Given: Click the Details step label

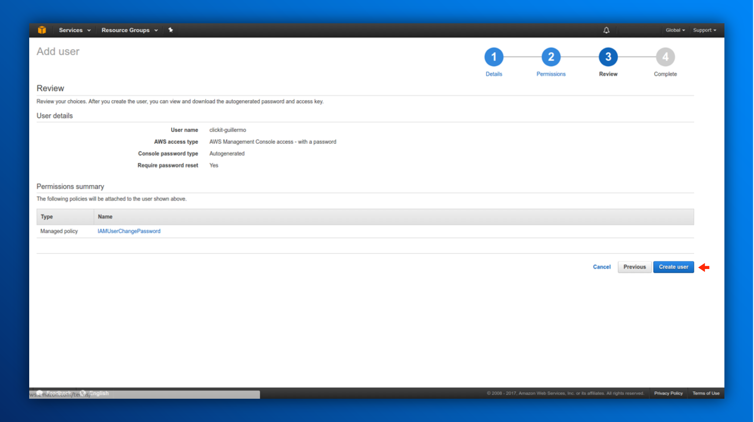Looking at the screenshot, I should [494, 74].
